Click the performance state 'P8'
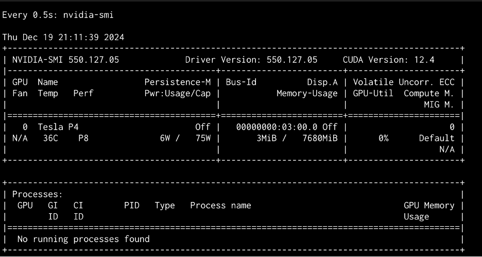This screenshot has height=257, width=482. pyautogui.click(x=83, y=138)
